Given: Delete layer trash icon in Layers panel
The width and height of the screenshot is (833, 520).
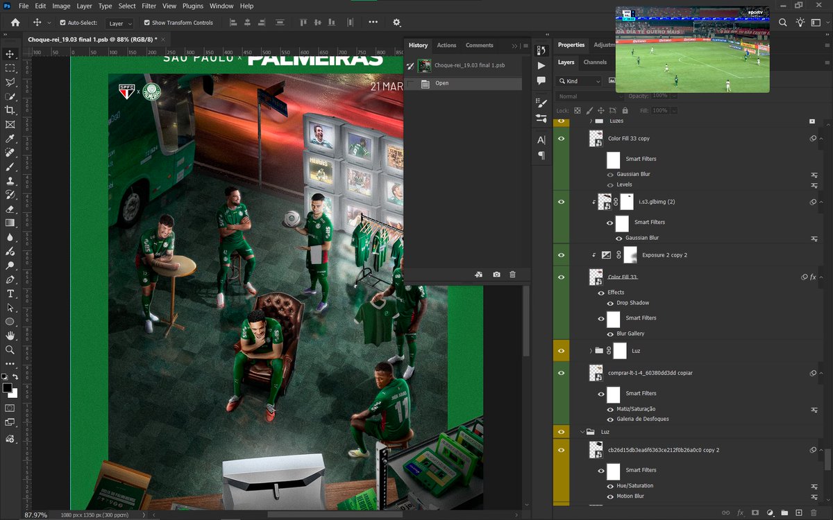Looking at the screenshot, I should tap(814, 513).
